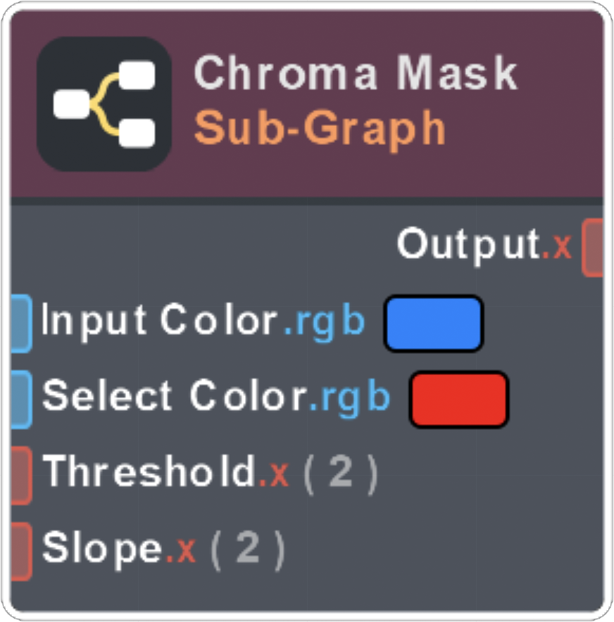The image size is (614, 622).
Task: Click the Select Color.rgb label
Action: tap(216, 398)
